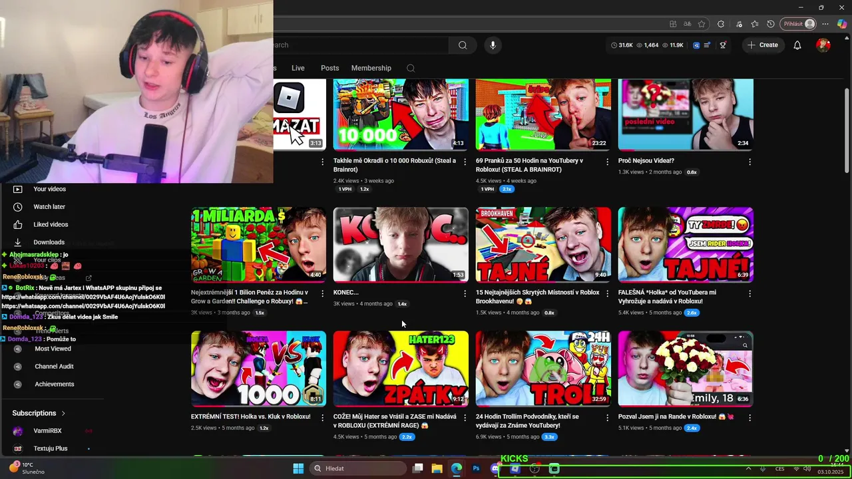Open Channel Audit in sidebar
The image size is (852, 479).
[x=54, y=367]
